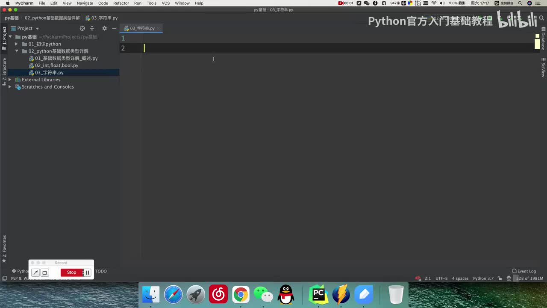Click the collapse all icon in Project panel
Viewport: 547px width, 308px height.
92,28
